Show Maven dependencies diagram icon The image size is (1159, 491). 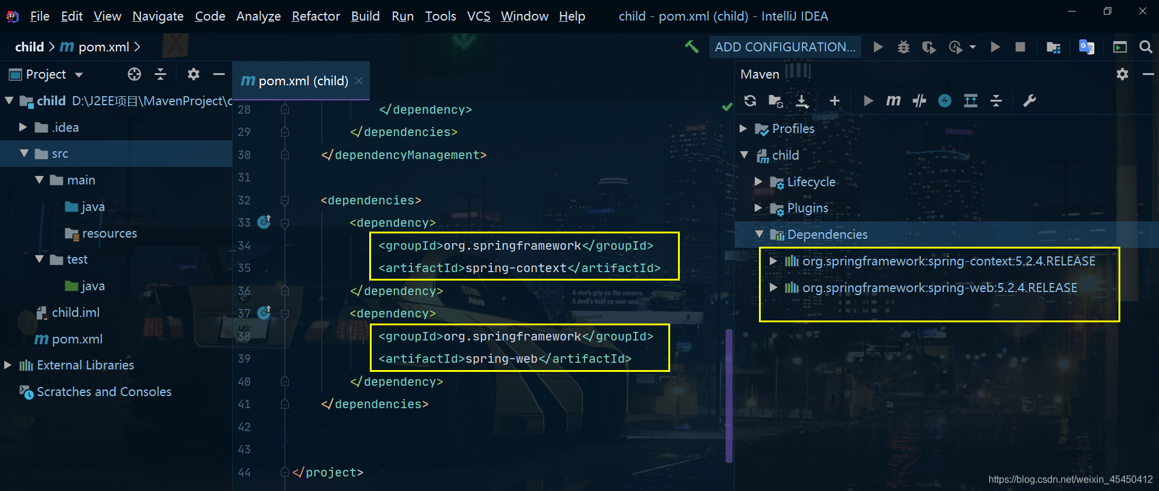point(970,100)
